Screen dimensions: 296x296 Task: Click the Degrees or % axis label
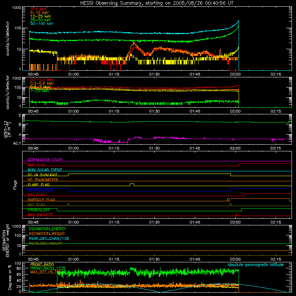tap(10, 277)
